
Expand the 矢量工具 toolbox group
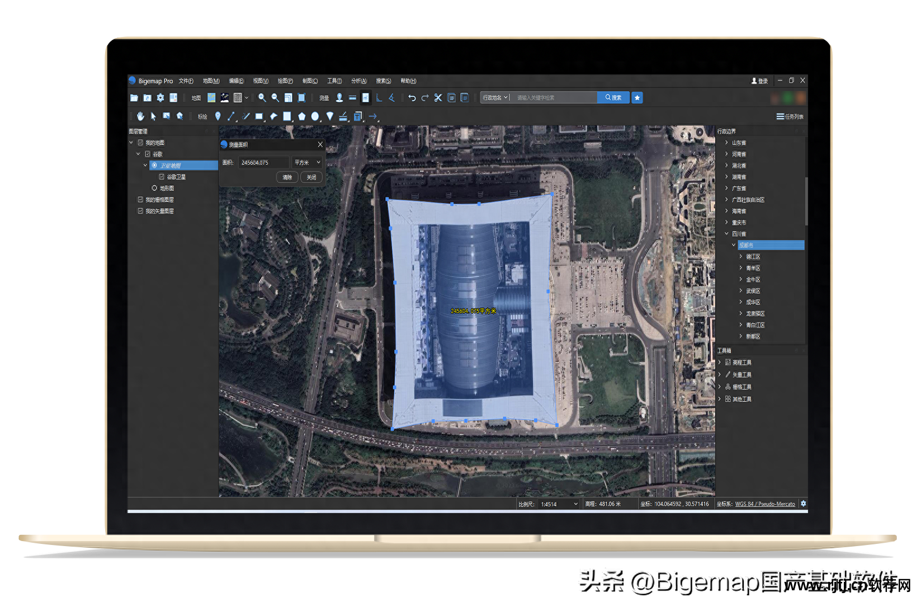click(x=720, y=374)
